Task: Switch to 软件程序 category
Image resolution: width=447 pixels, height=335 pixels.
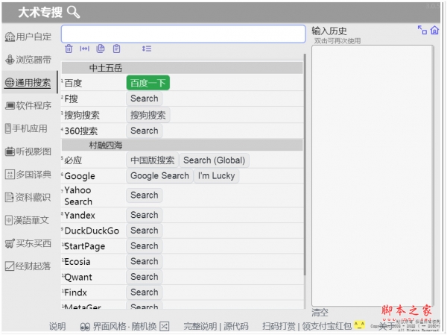Action: coord(28,106)
